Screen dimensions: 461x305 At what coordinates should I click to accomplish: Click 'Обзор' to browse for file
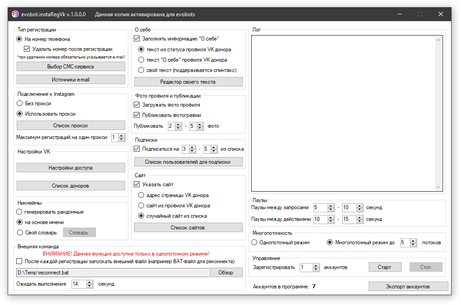coord(226,273)
